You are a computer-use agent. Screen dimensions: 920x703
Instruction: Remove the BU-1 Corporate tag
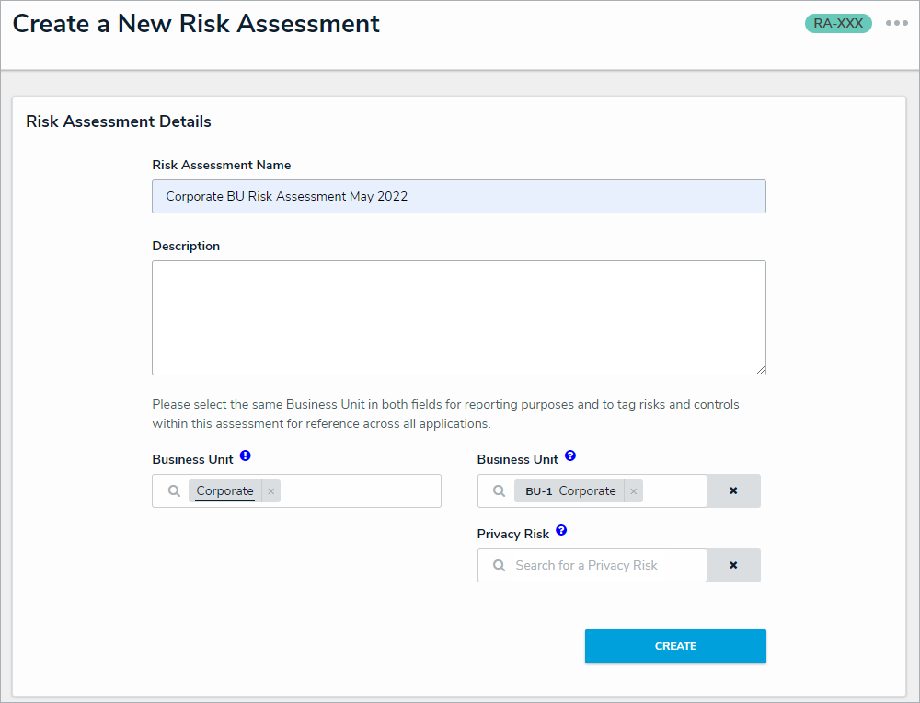(633, 491)
